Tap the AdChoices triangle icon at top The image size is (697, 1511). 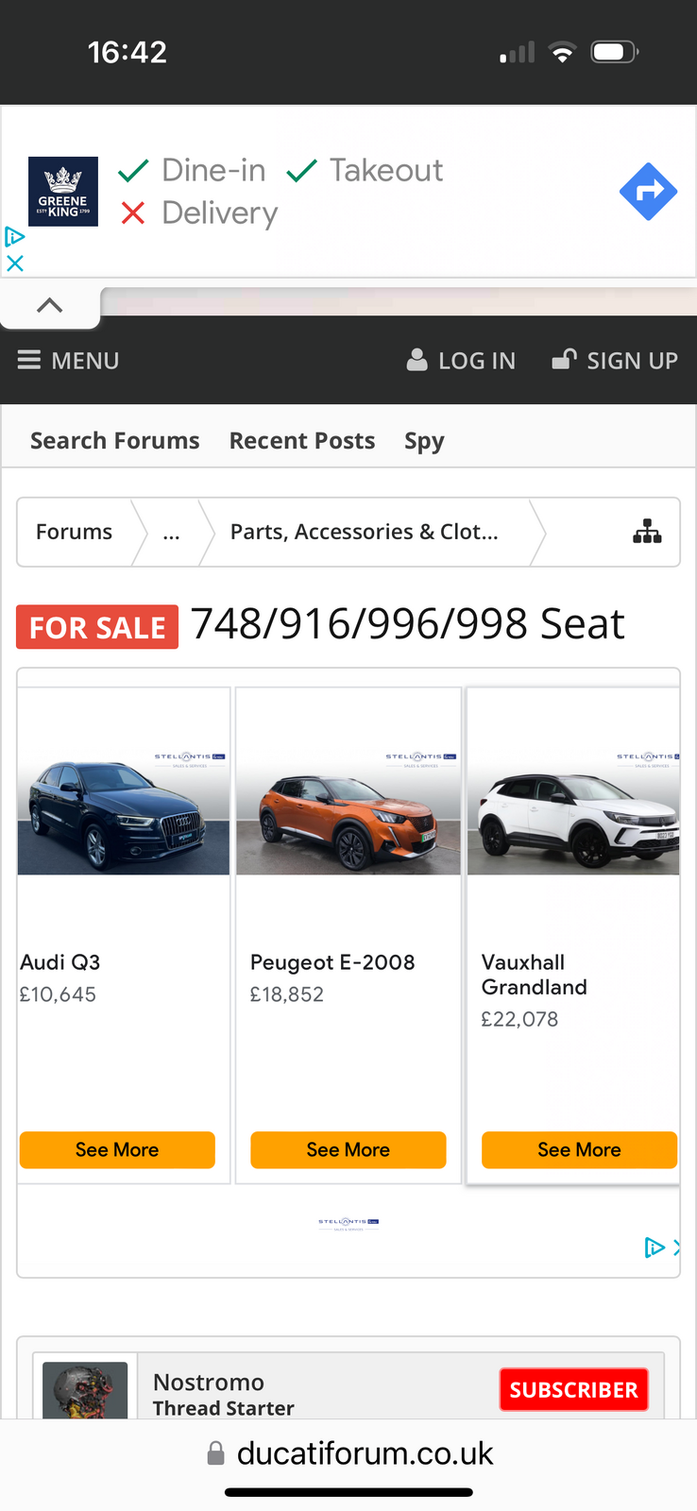(14, 236)
